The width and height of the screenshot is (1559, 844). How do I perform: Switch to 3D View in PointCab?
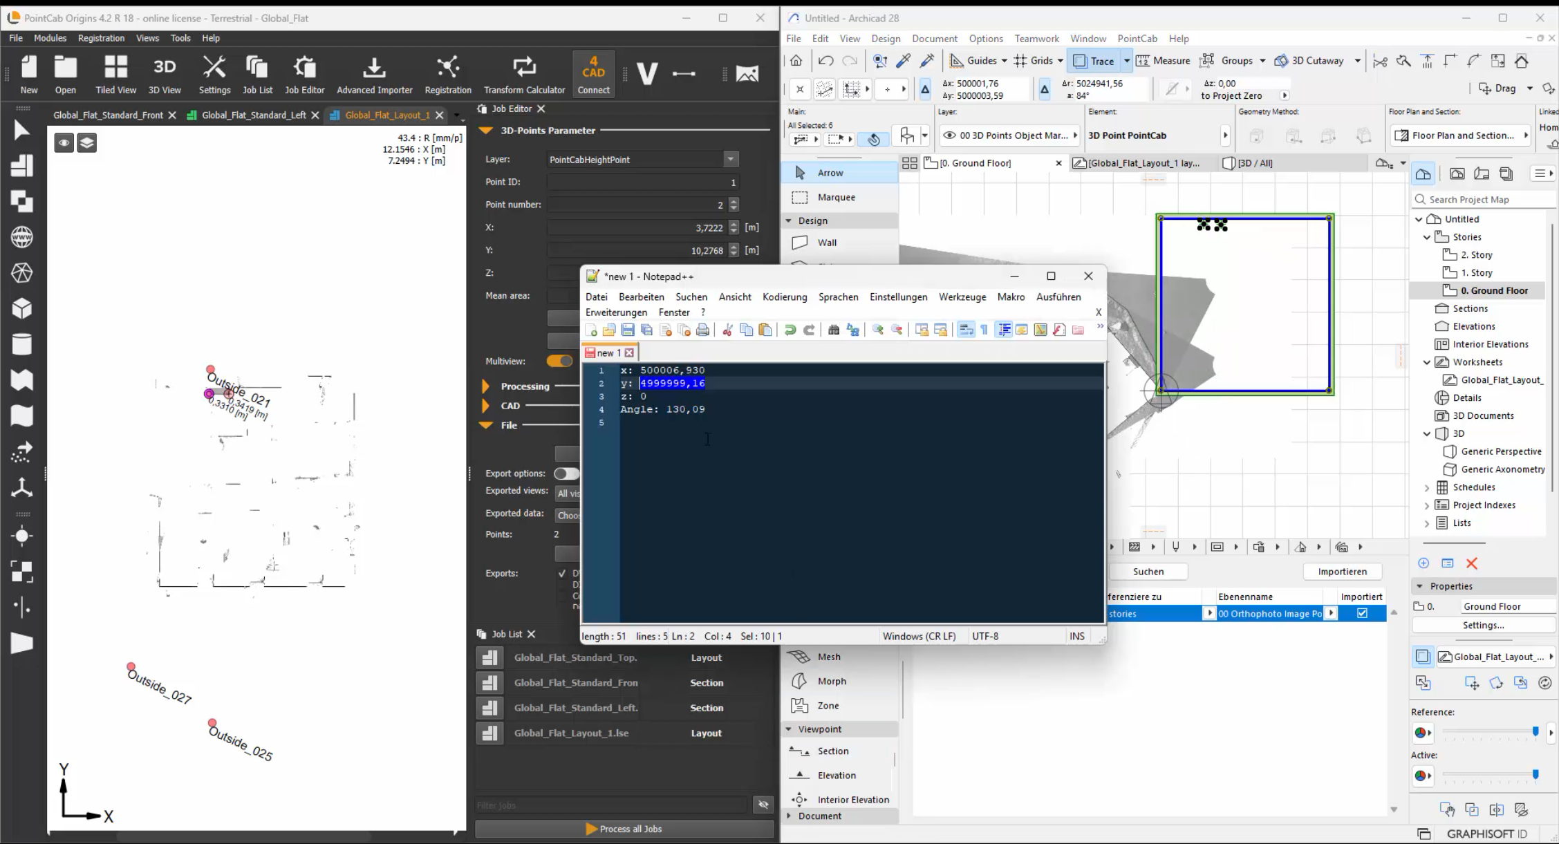coord(165,74)
